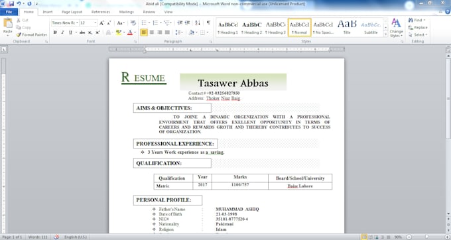Click the Copy command
Image resolution: width=451 pixels, height=240 pixels.
[24, 27]
